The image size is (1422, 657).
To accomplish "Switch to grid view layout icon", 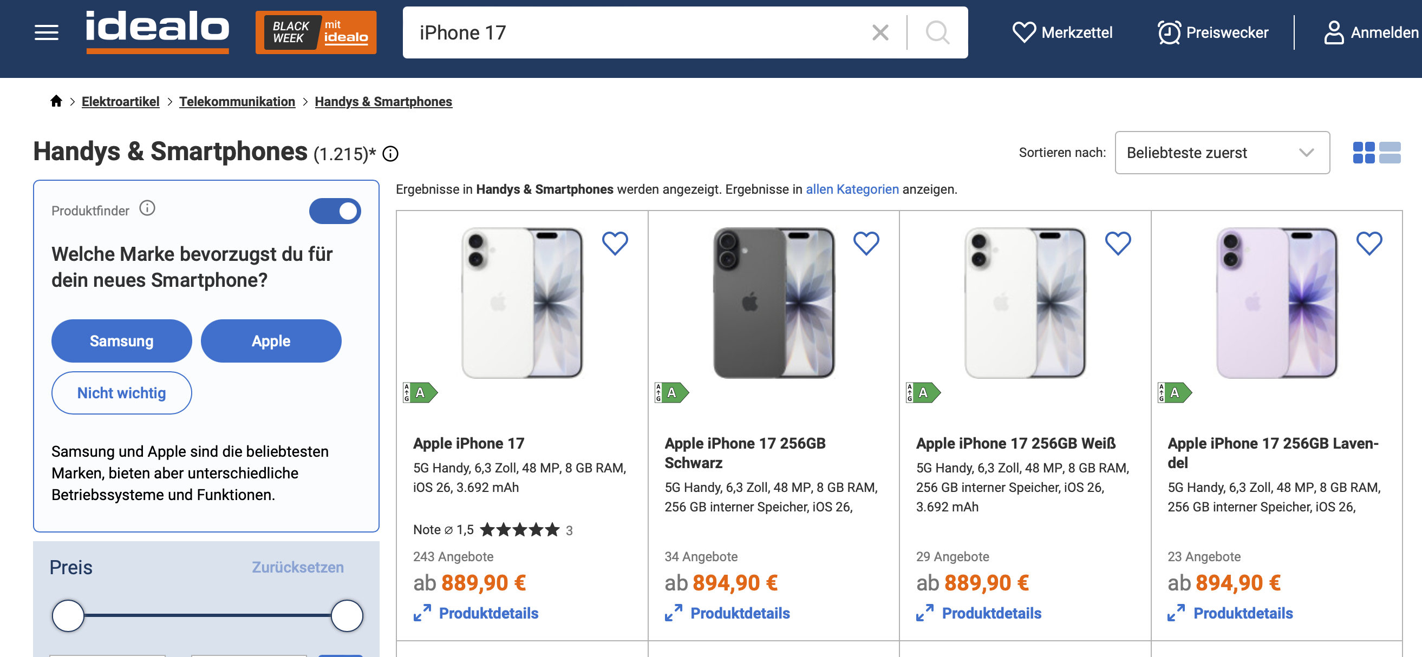I will (x=1364, y=153).
